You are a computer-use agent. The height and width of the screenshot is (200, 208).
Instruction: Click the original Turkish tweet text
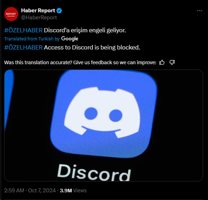[x=85, y=30]
